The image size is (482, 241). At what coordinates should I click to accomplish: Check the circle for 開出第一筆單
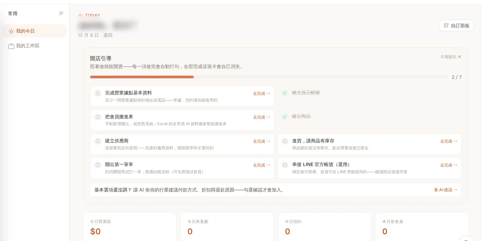pos(98,165)
